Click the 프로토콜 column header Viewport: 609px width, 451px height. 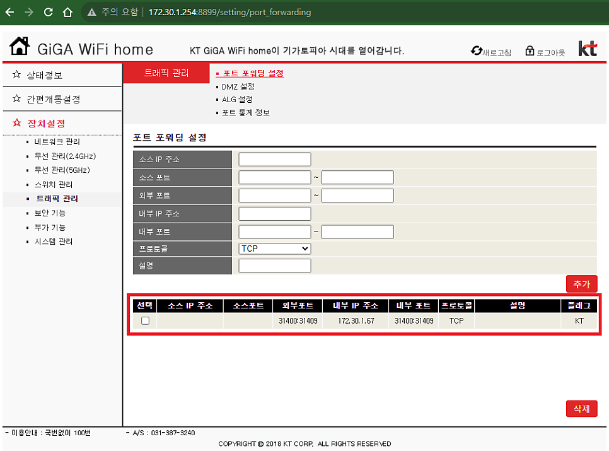coord(456,306)
